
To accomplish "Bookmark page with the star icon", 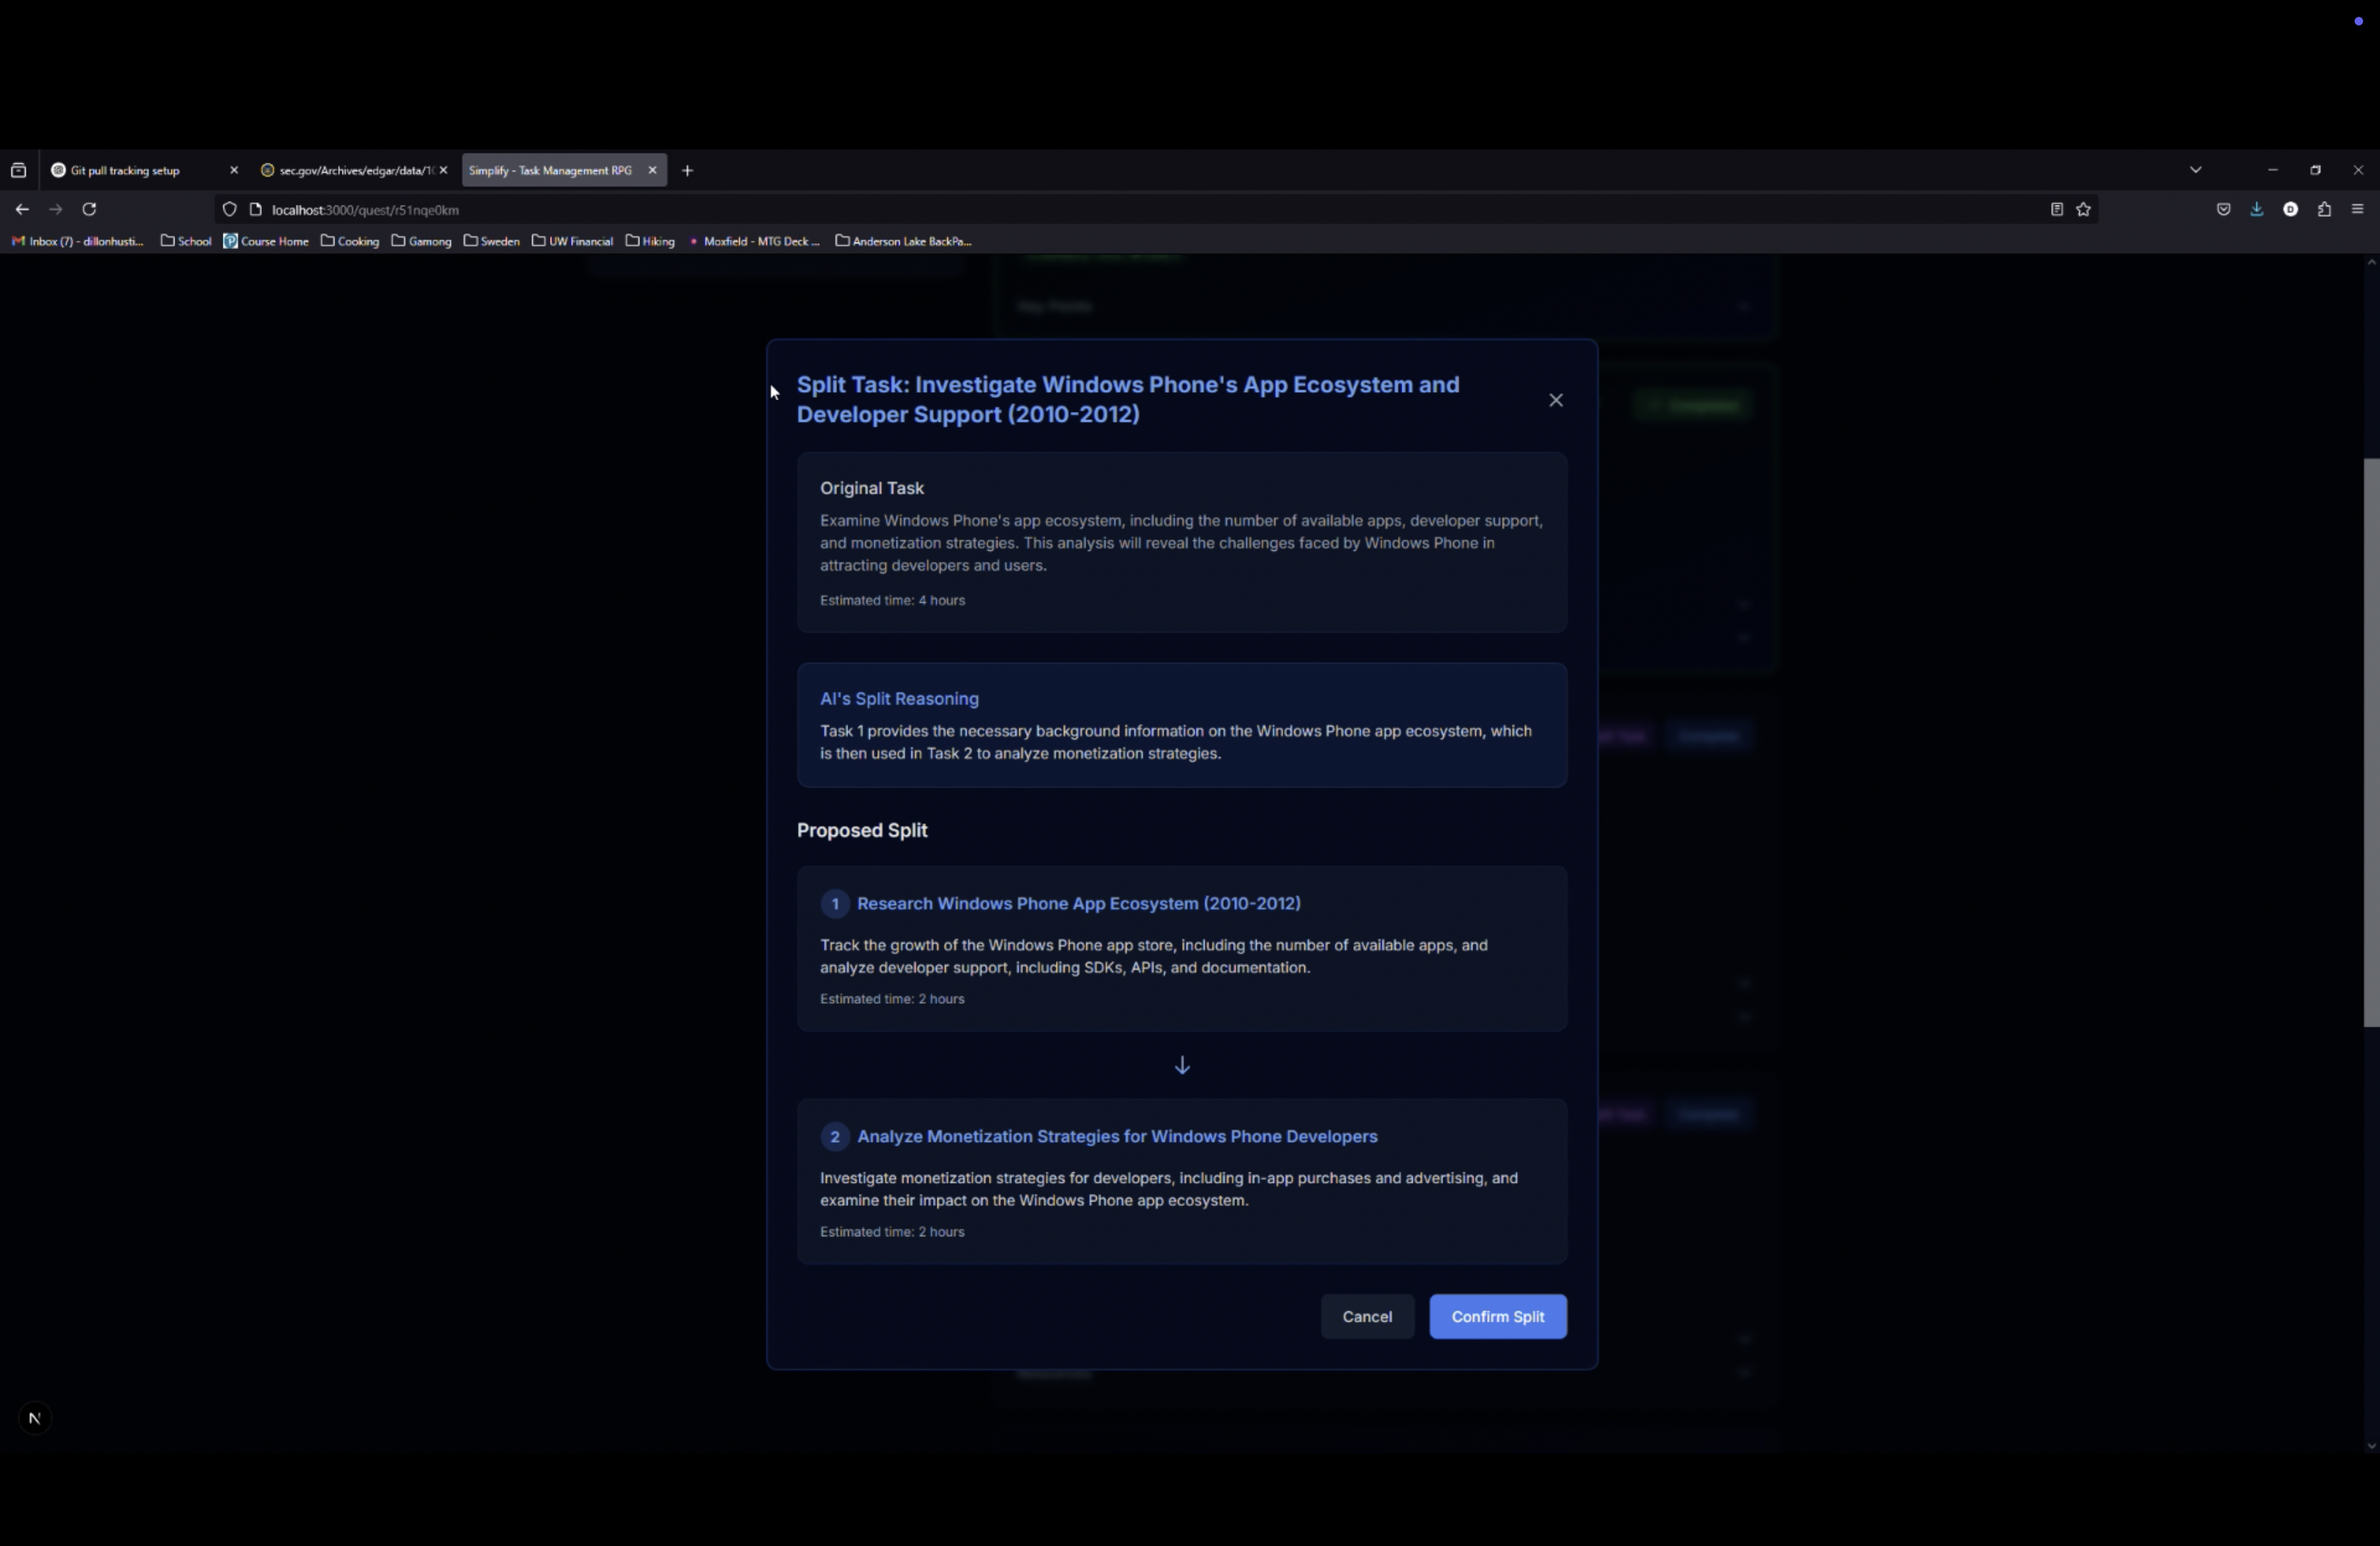I will coord(2083,209).
